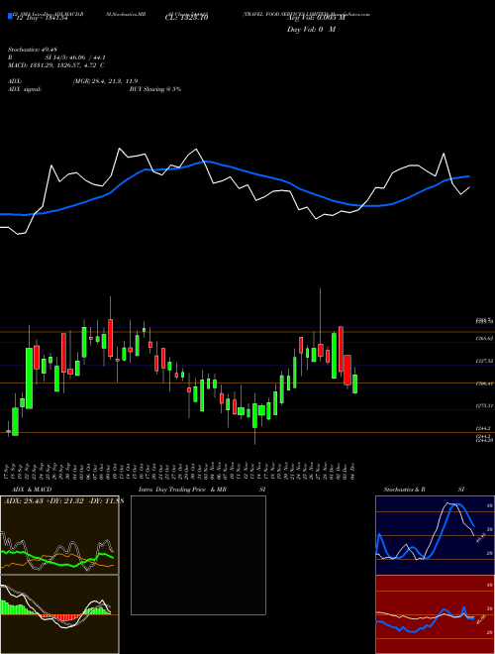Click the empty intraday trading price panel
Screen dimensions: 495x654
pyautogui.click(x=198, y=555)
